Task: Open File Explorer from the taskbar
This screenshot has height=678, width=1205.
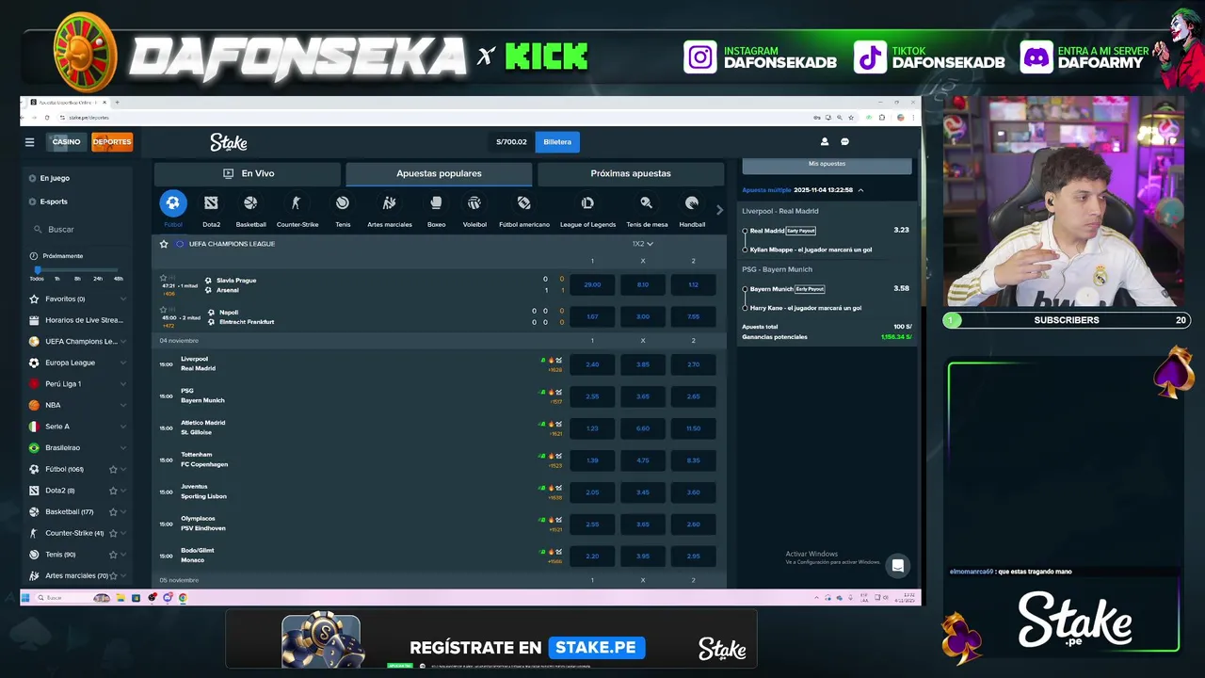Action: [120, 598]
